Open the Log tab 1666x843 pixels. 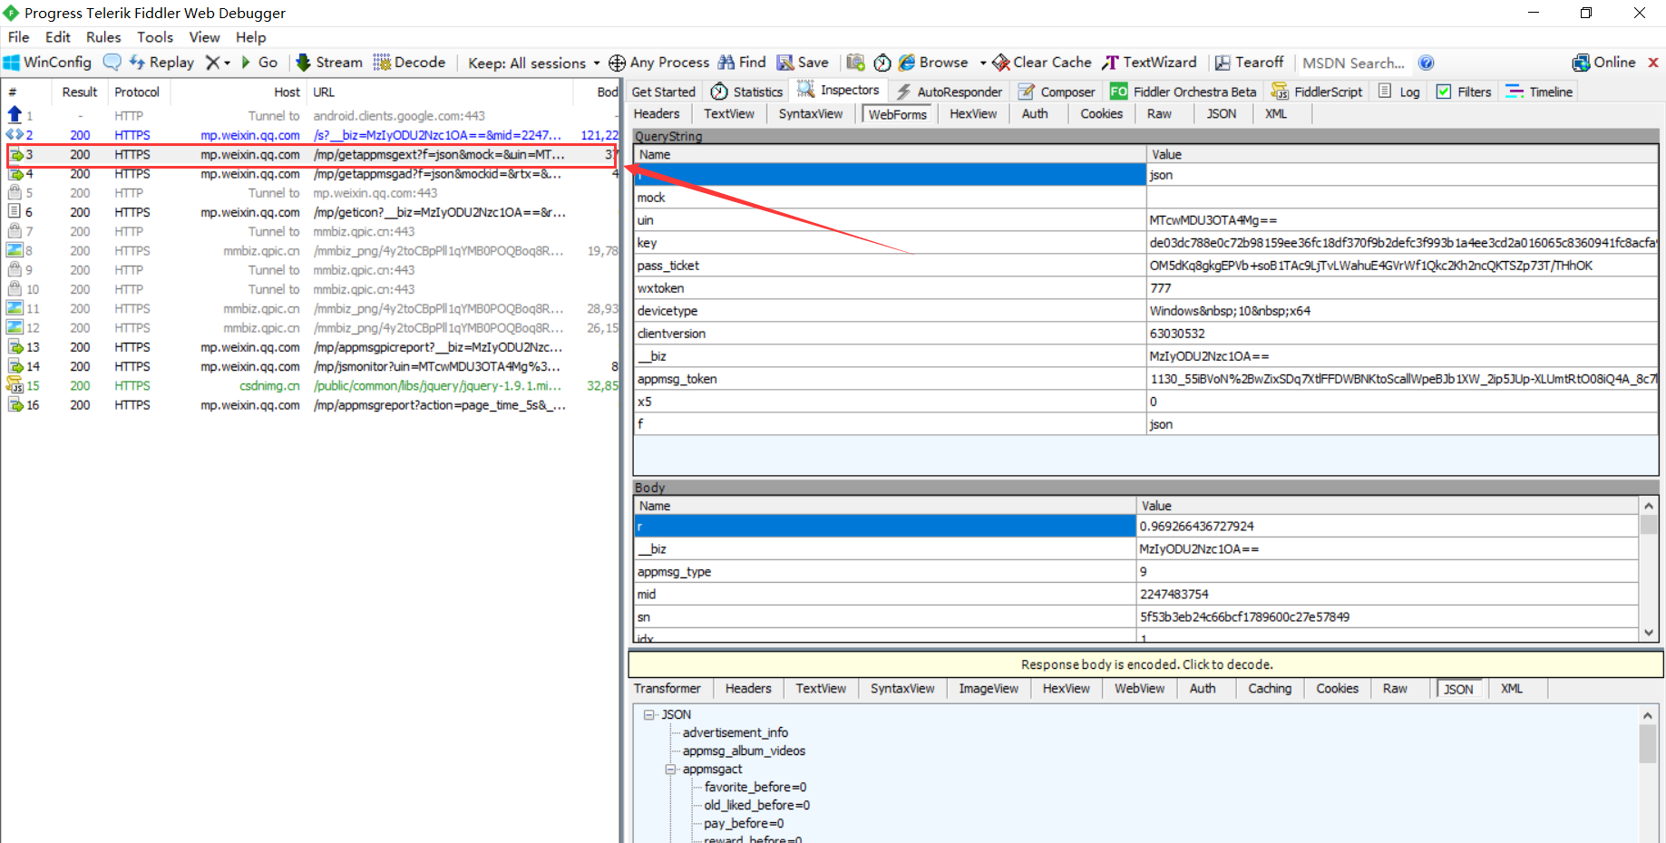[x=1399, y=92]
